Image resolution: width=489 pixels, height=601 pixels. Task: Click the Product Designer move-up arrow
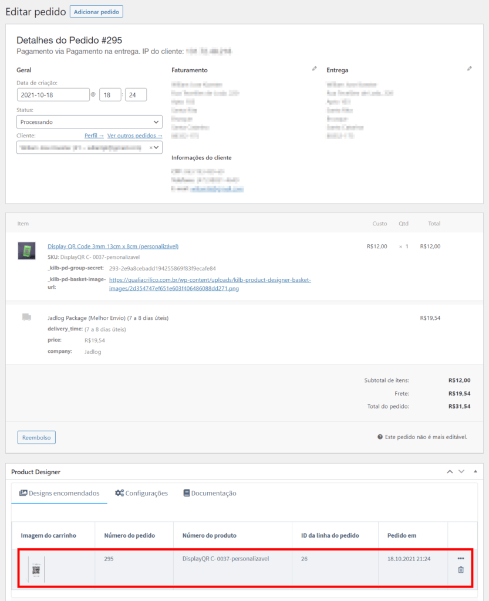pos(450,472)
